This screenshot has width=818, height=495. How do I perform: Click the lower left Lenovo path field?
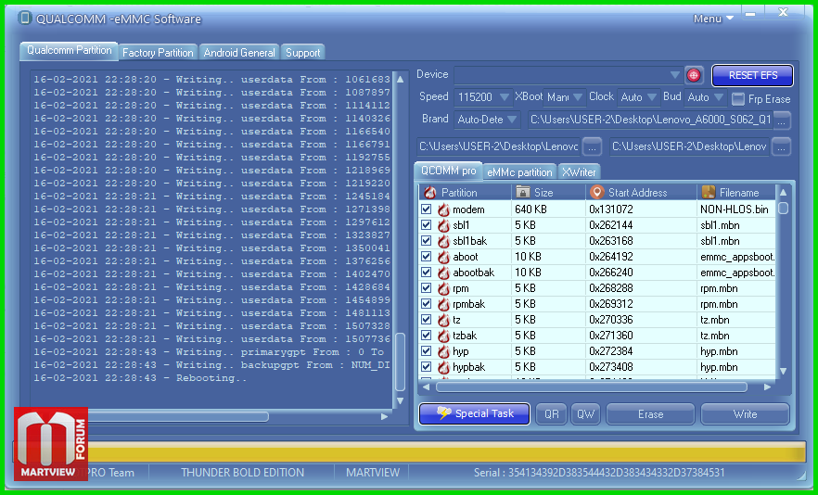click(498, 147)
